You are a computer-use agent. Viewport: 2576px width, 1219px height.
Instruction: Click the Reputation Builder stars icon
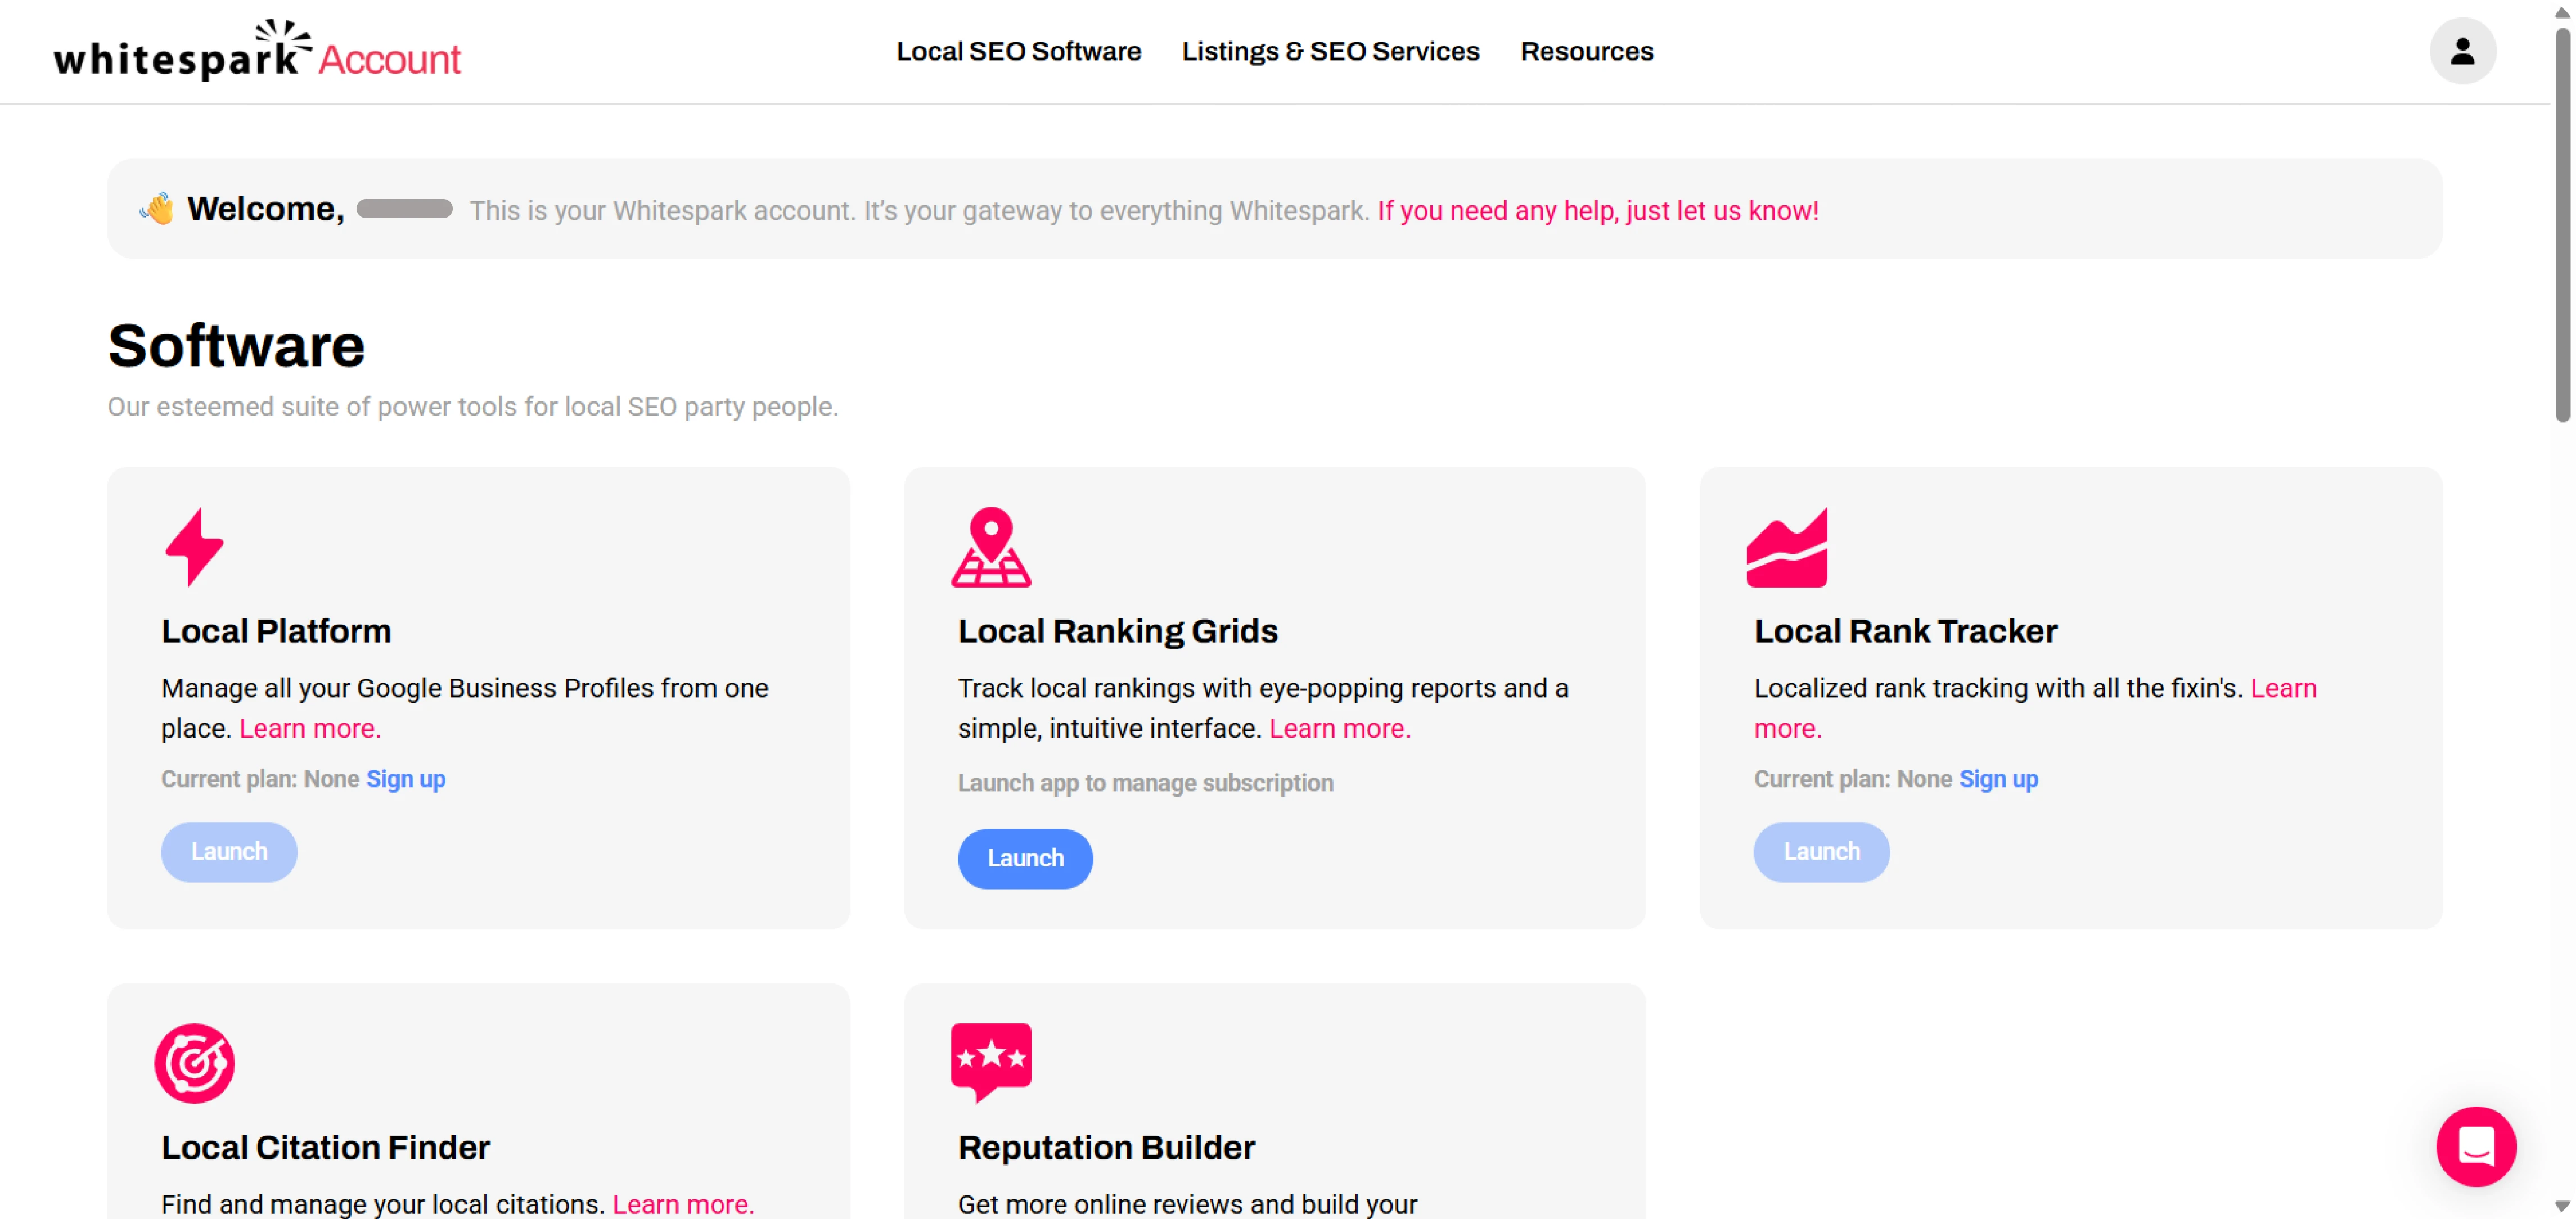click(x=991, y=1062)
